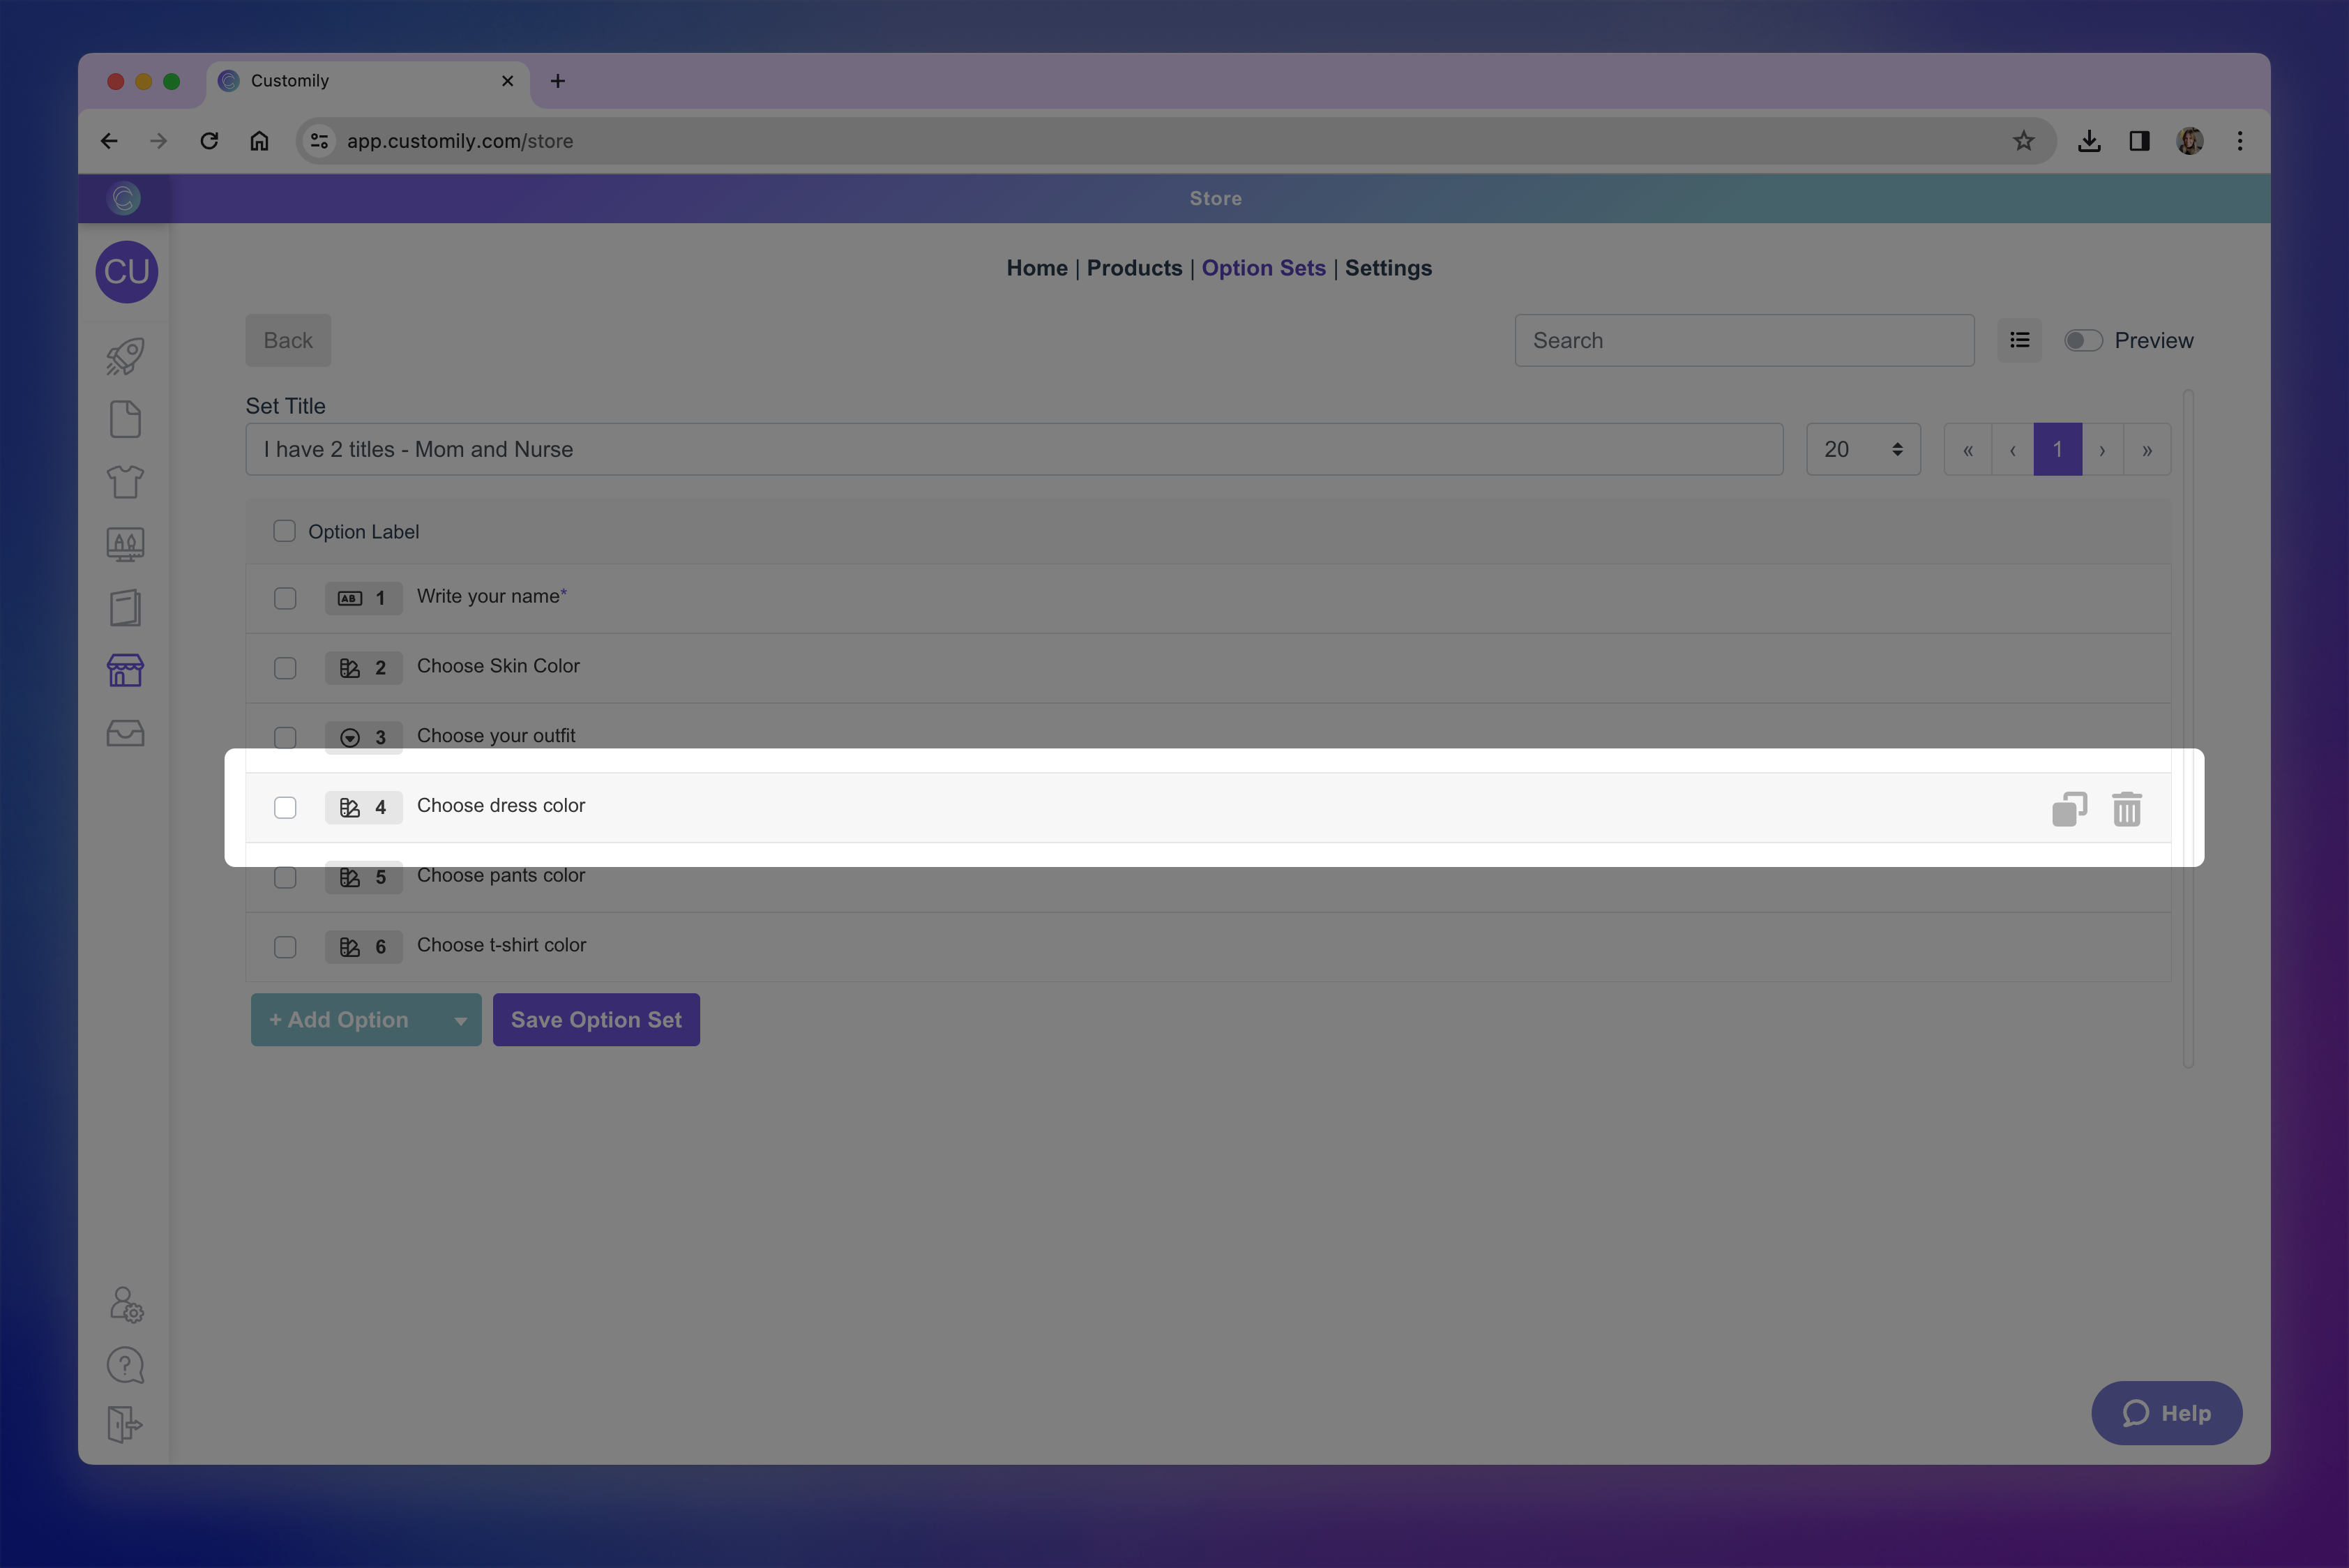This screenshot has width=2349, height=1568.
Task: Open the help question mark sidebar icon
Action: click(x=125, y=1364)
